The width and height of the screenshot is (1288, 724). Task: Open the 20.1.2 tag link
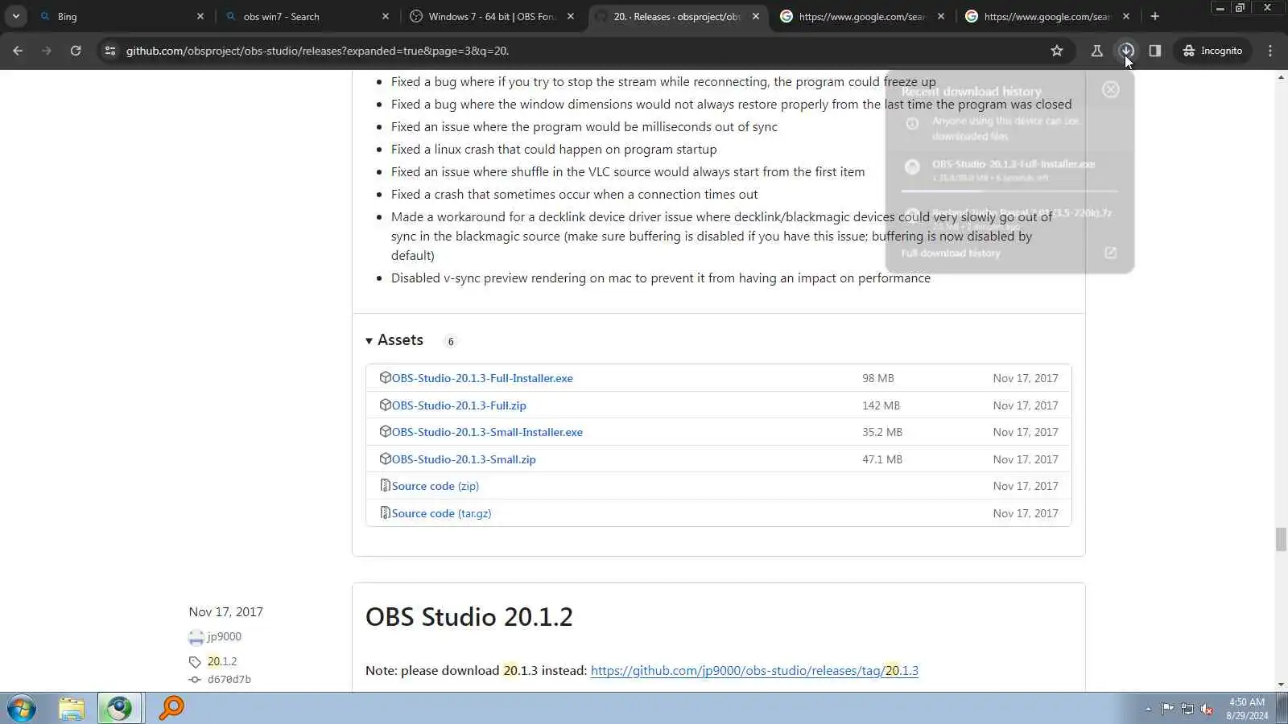222,661
